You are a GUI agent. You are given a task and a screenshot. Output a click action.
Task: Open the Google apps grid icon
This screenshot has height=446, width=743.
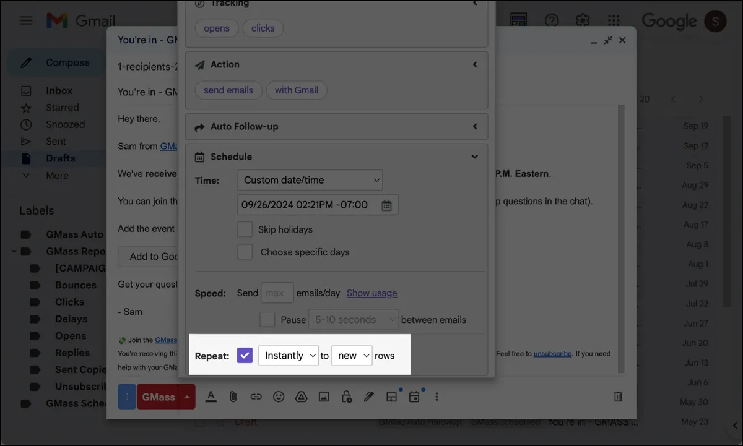(x=613, y=20)
